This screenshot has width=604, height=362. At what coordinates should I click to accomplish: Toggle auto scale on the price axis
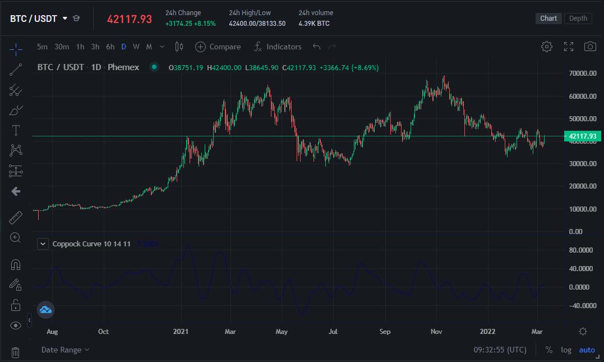[x=587, y=350]
